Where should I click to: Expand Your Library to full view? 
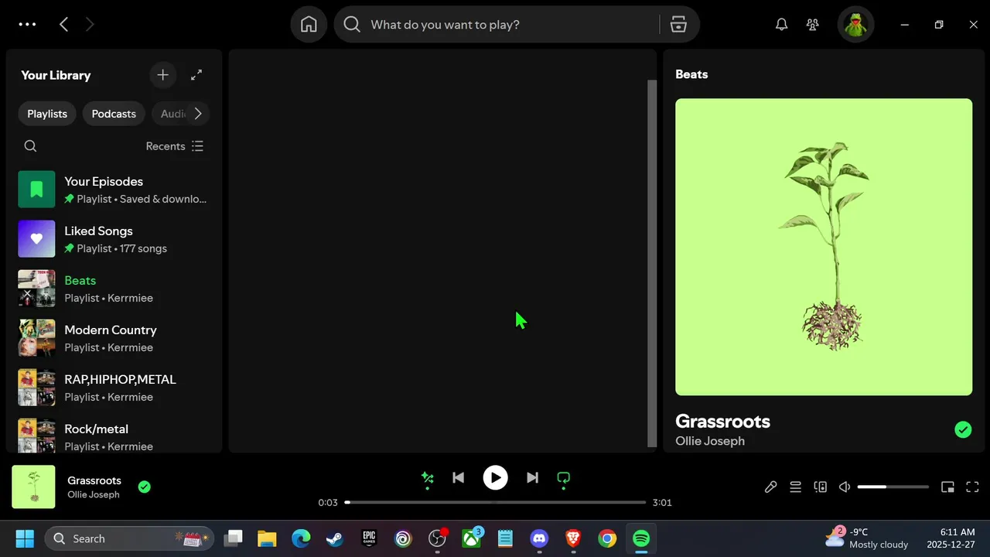click(x=196, y=75)
